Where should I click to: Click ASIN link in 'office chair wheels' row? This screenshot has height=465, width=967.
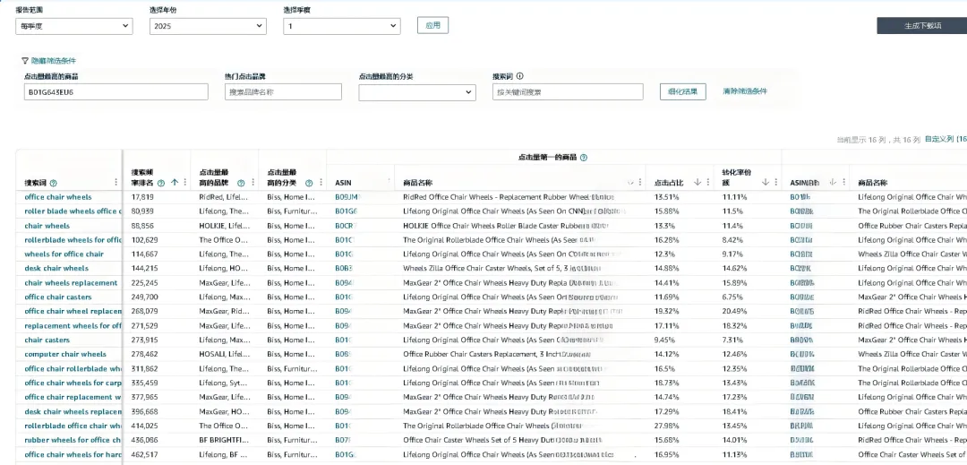347,197
